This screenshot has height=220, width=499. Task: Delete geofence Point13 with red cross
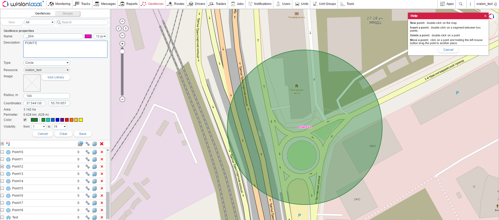click(102, 174)
